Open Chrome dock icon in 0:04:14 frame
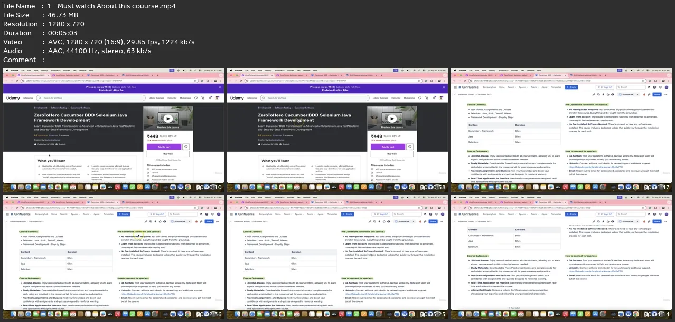The width and height of the screenshot is (675, 322). click(635, 314)
